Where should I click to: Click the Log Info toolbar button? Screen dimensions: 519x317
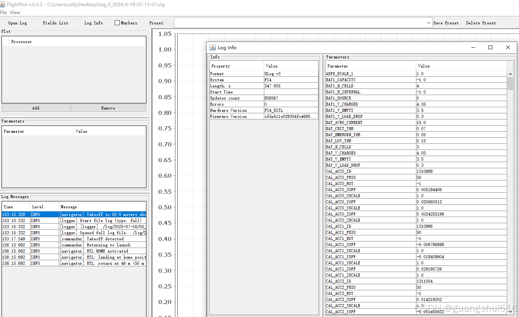click(94, 23)
